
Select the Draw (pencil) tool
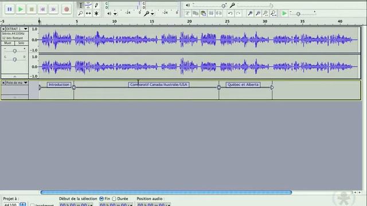pyautogui.click(x=96, y=5)
